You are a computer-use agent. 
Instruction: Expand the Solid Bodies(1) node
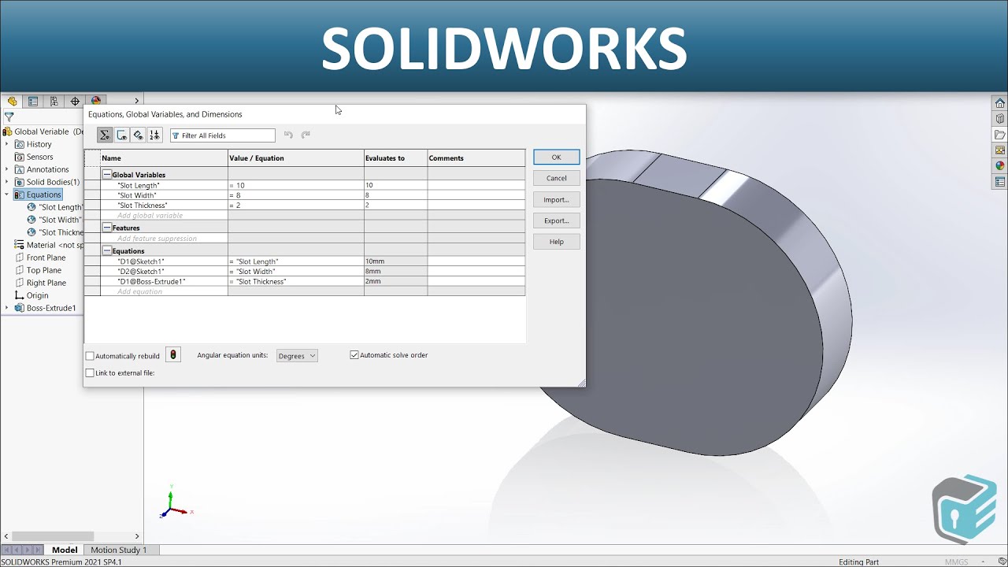point(7,182)
